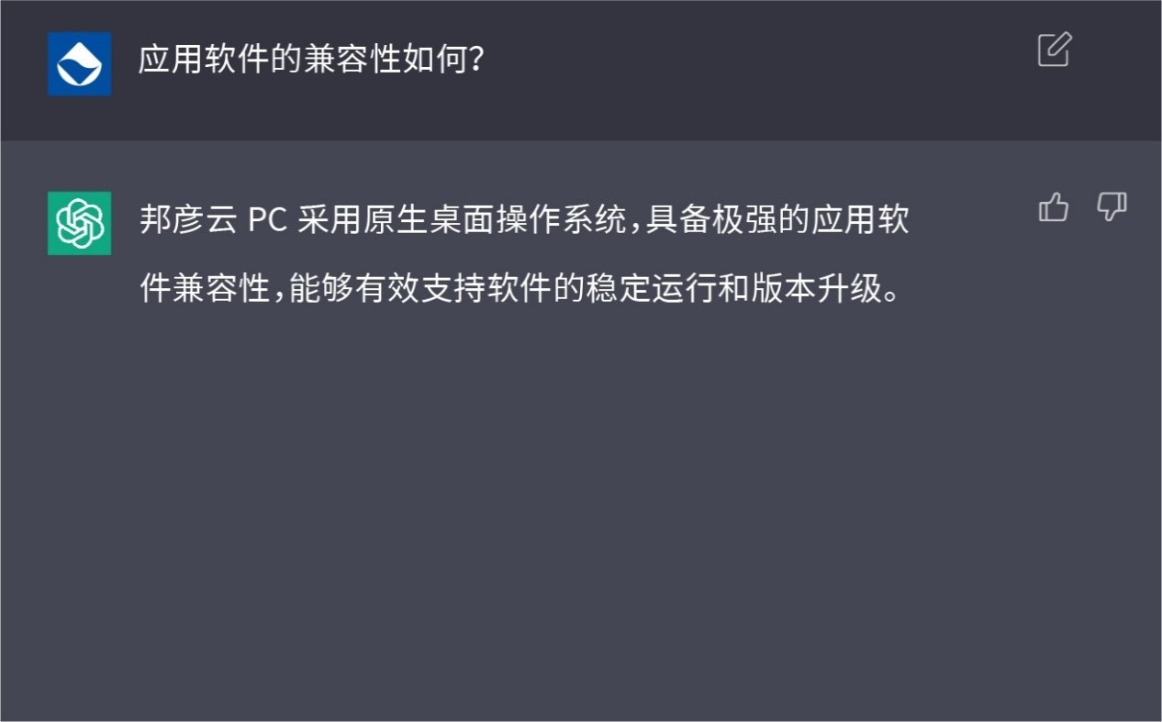Like the response with thumbs up

[1053, 208]
